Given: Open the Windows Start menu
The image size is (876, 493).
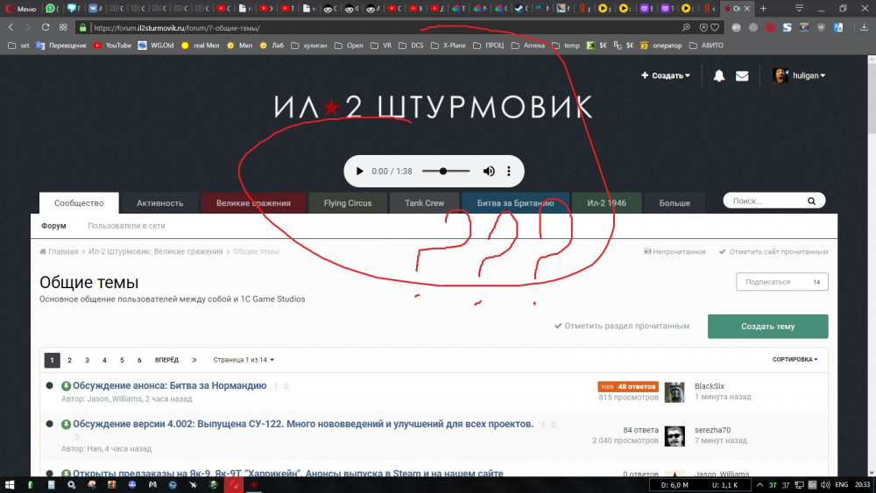Looking at the screenshot, I should pos(10,484).
